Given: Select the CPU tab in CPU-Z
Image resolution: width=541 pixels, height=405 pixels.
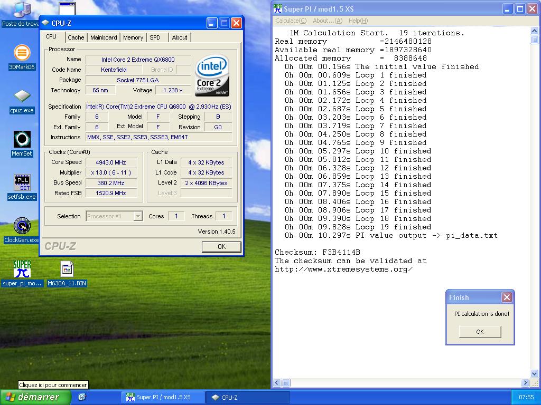Looking at the screenshot, I should pos(51,36).
